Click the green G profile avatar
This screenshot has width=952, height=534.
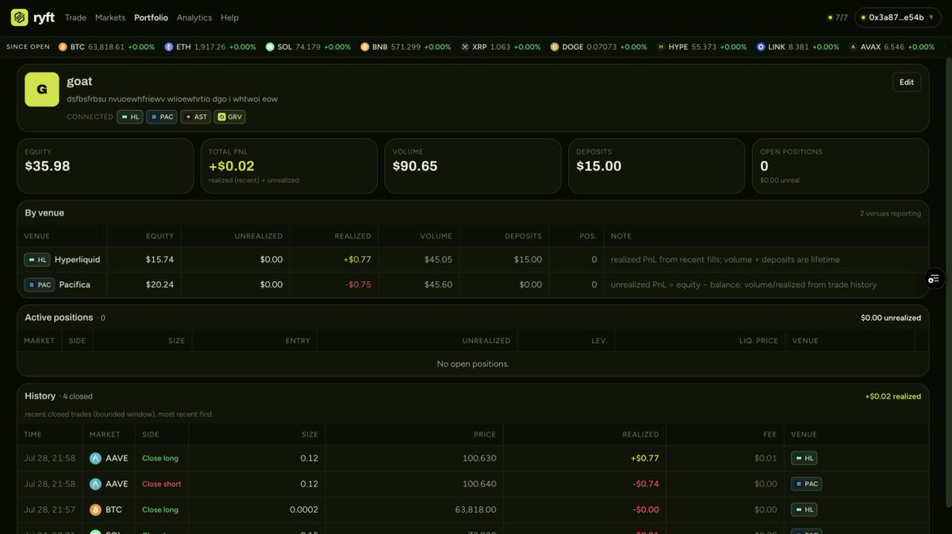point(42,90)
